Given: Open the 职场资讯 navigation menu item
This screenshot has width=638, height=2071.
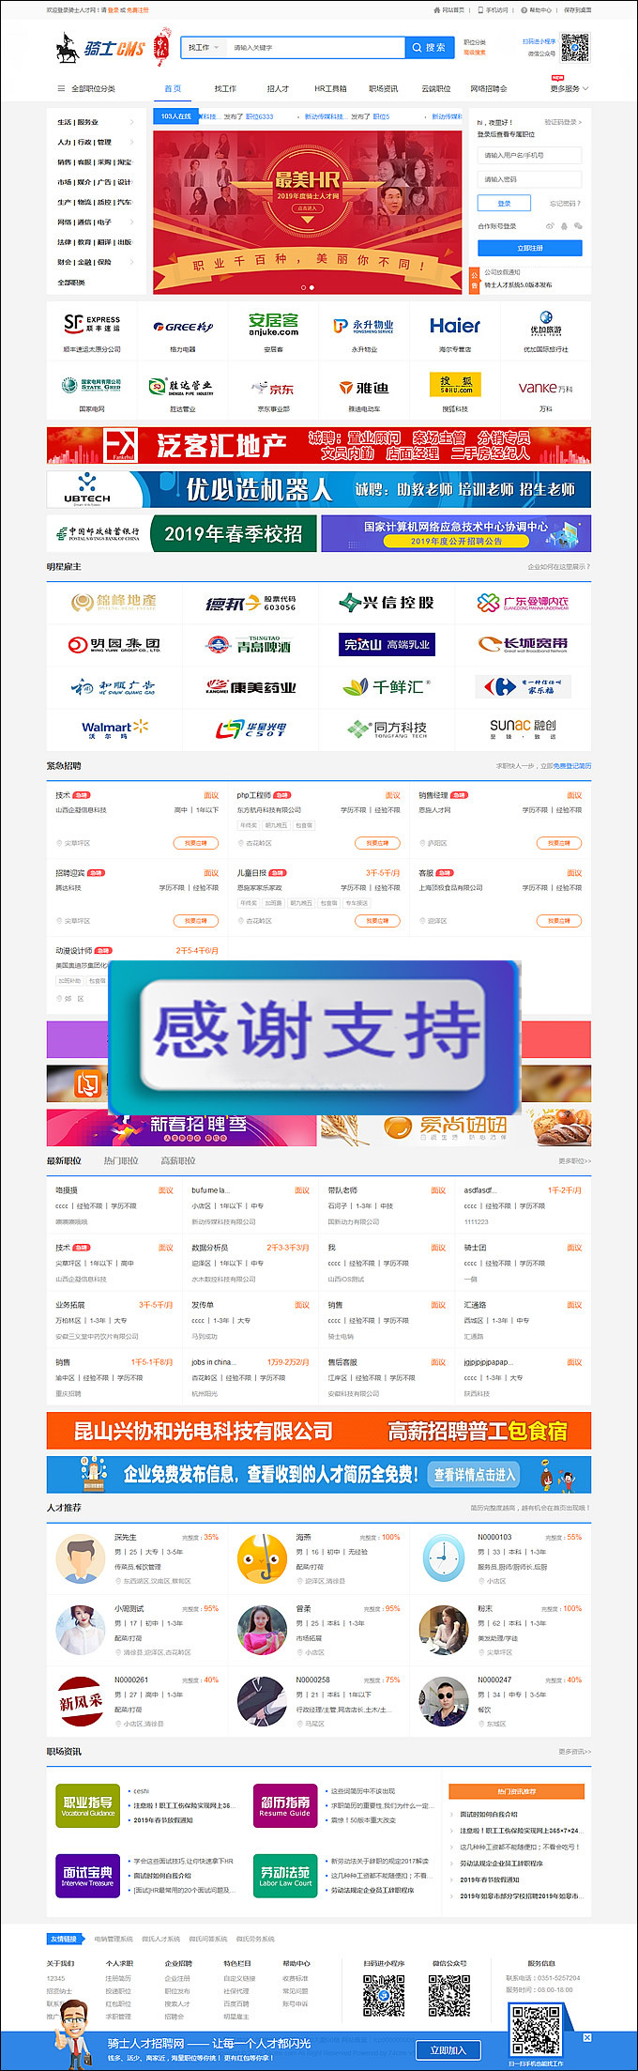Looking at the screenshot, I should pos(383,89).
